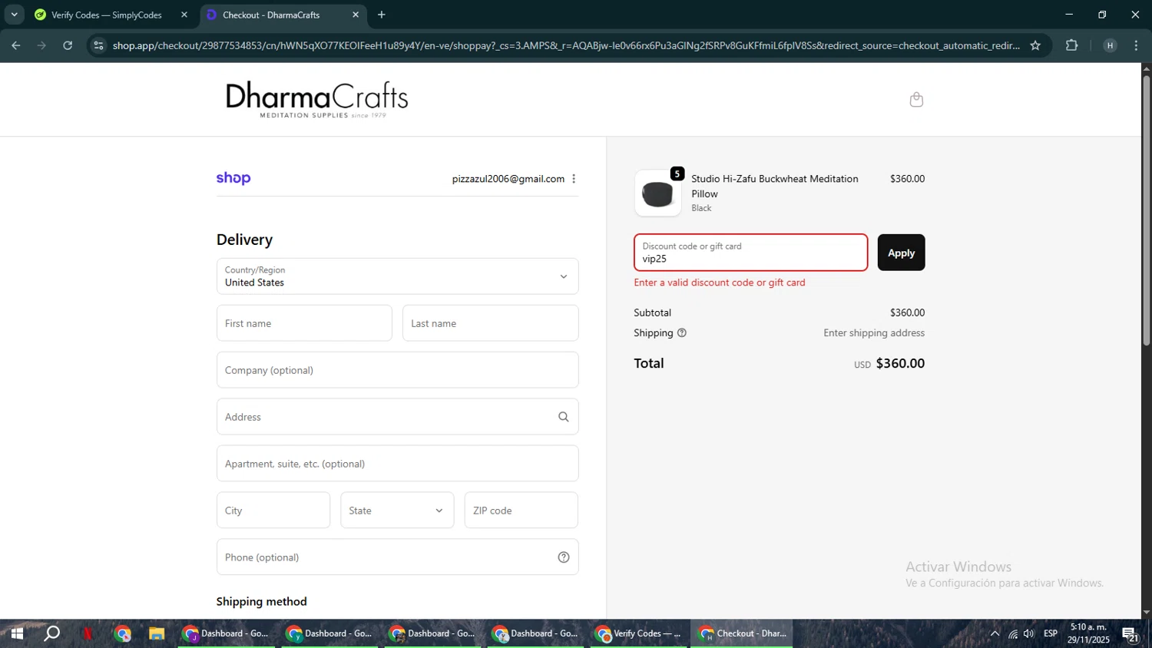
Task: Open Windows taskbar search
Action: pyautogui.click(x=52, y=634)
